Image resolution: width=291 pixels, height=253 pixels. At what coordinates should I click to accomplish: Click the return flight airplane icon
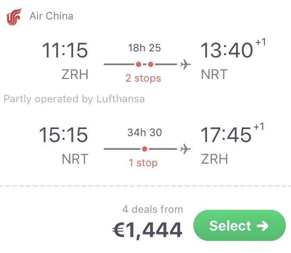185,149
